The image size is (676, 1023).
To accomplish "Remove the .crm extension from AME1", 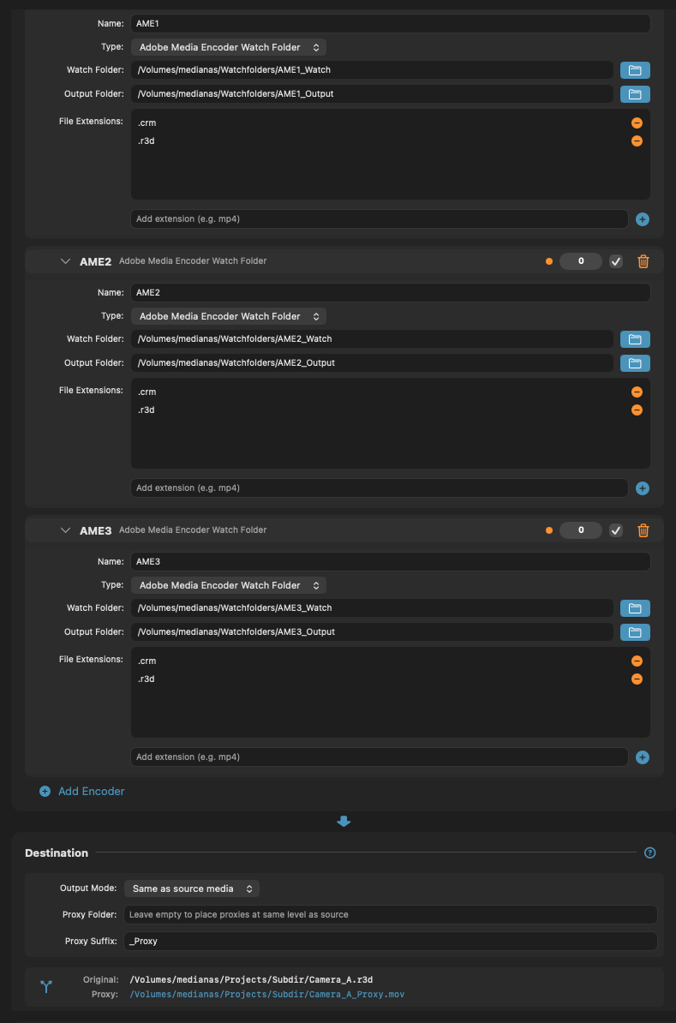I will pyautogui.click(x=637, y=123).
